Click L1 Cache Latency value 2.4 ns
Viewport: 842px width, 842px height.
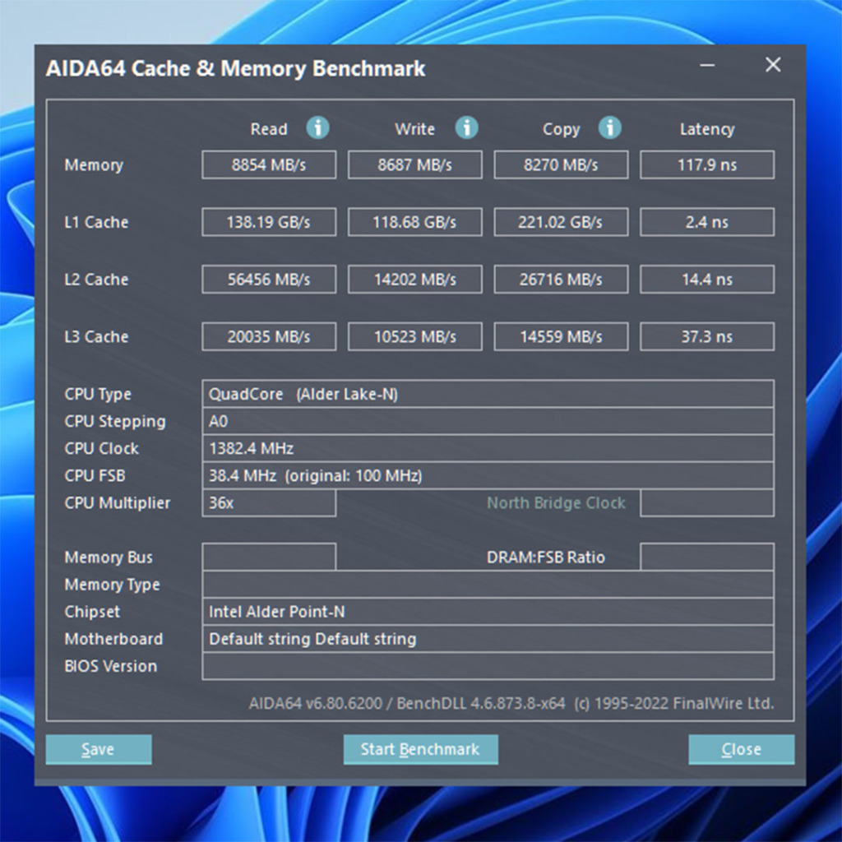pyautogui.click(x=707, y=222)
